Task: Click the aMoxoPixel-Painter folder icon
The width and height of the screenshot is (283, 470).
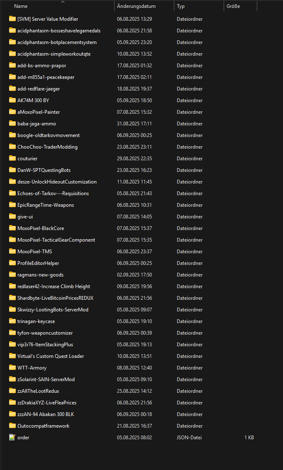Action: pyautogui.click(x=12, y=112)
